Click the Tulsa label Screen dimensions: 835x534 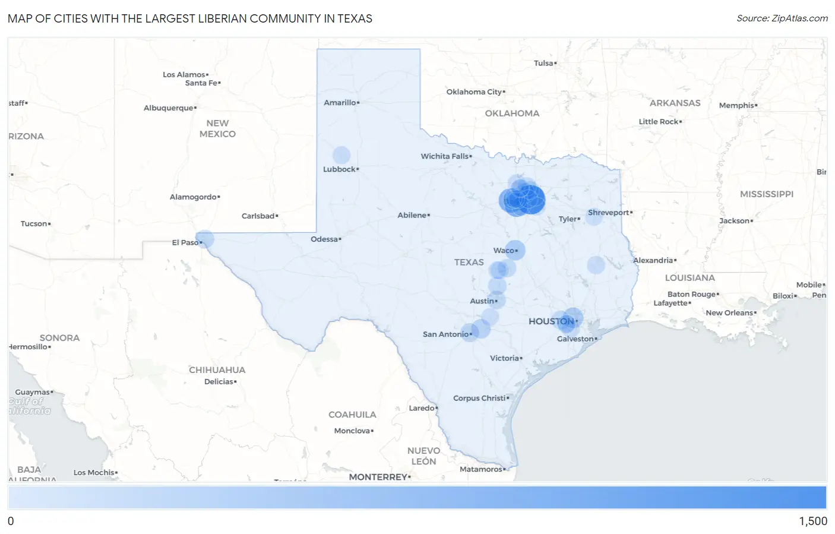click(543, 63)
